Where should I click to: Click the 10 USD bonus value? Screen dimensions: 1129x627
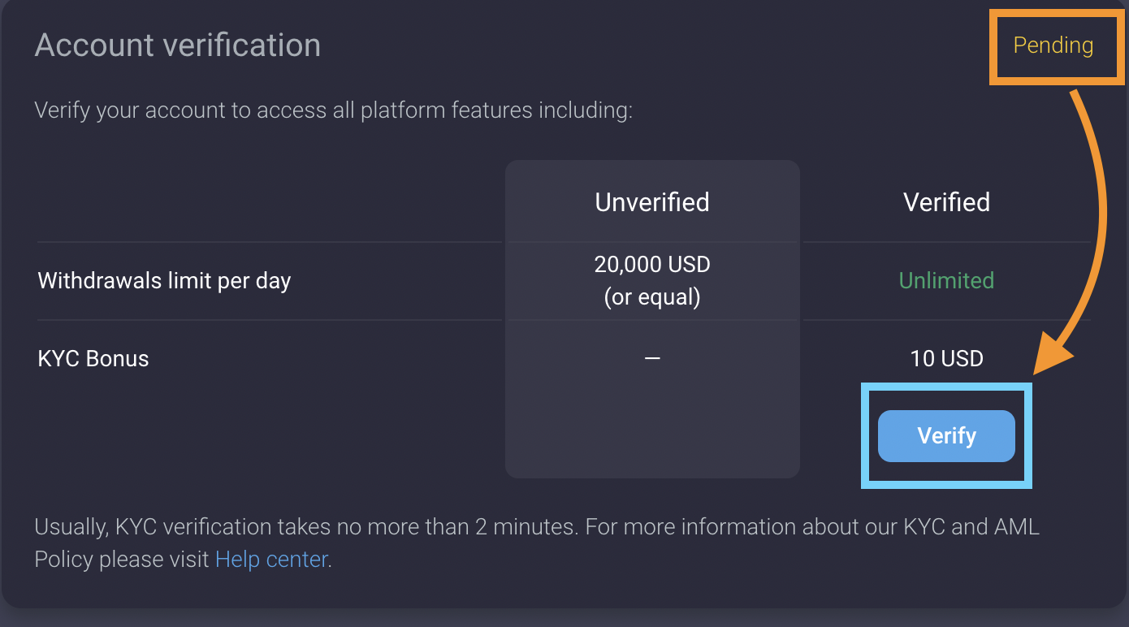pos(946,359)
